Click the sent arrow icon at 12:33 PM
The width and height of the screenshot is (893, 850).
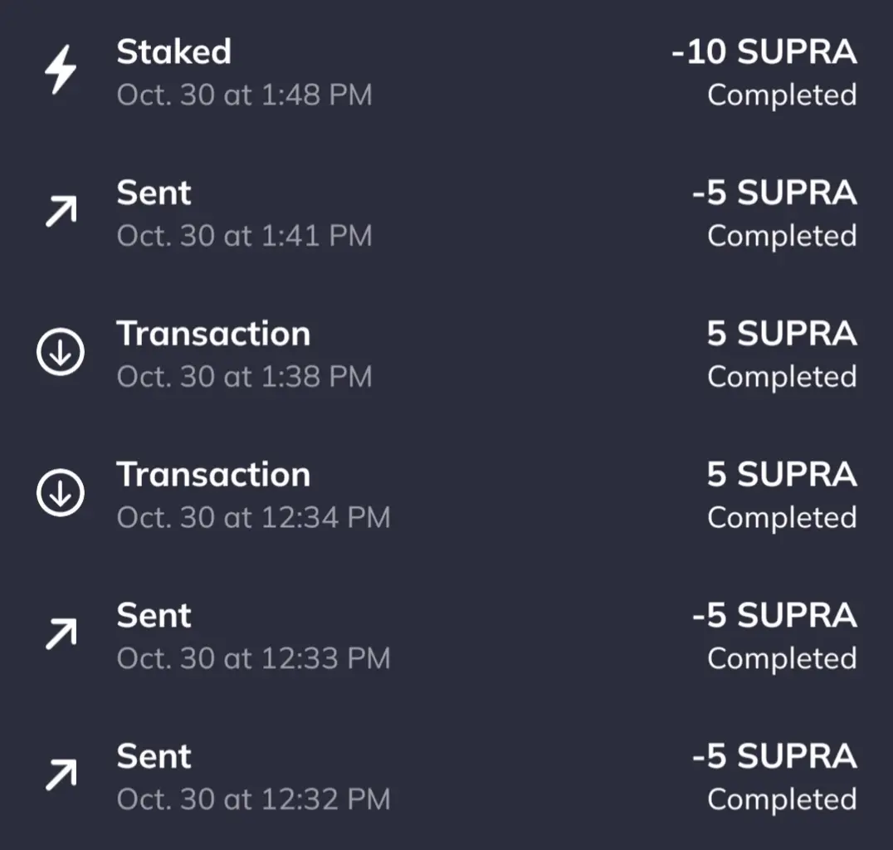(61, 634)
